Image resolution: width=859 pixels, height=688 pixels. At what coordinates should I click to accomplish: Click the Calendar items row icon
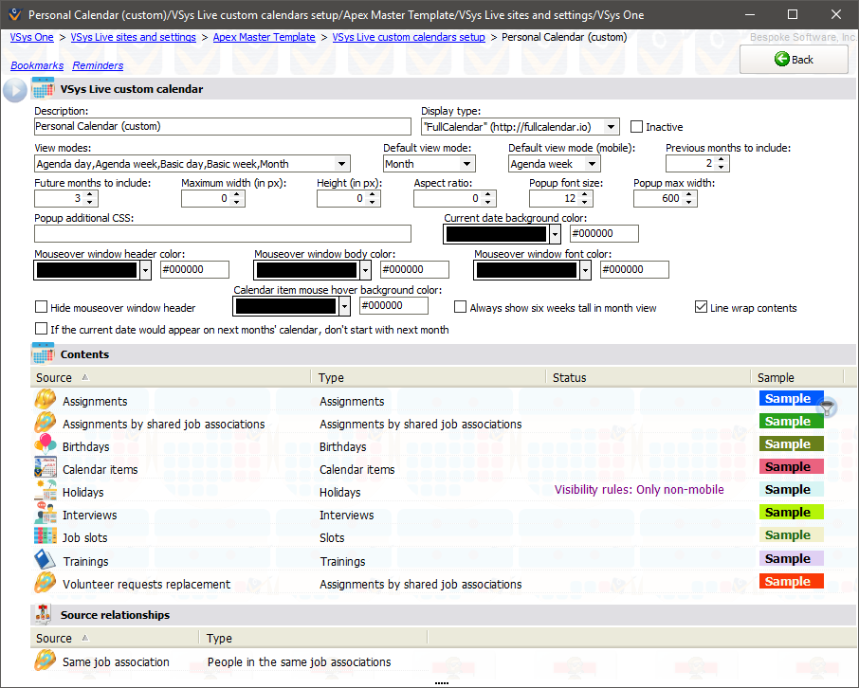click(45, 468)
